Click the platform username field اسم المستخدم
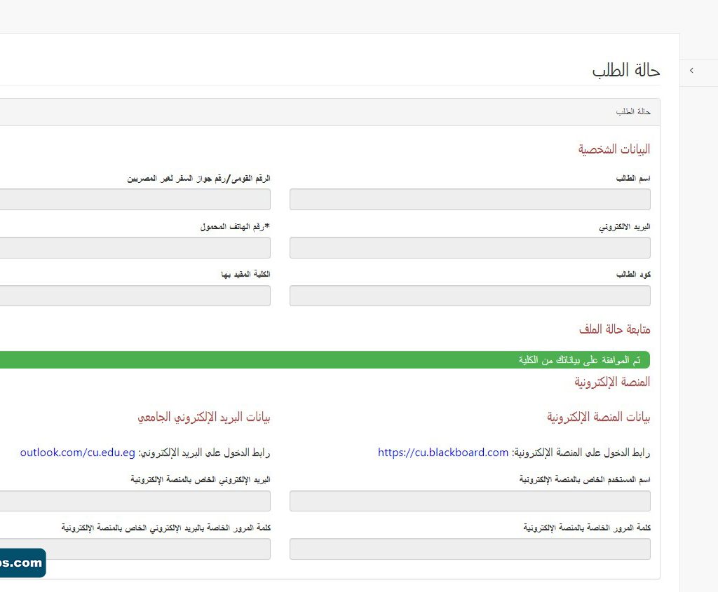 [x=470, y=501]
